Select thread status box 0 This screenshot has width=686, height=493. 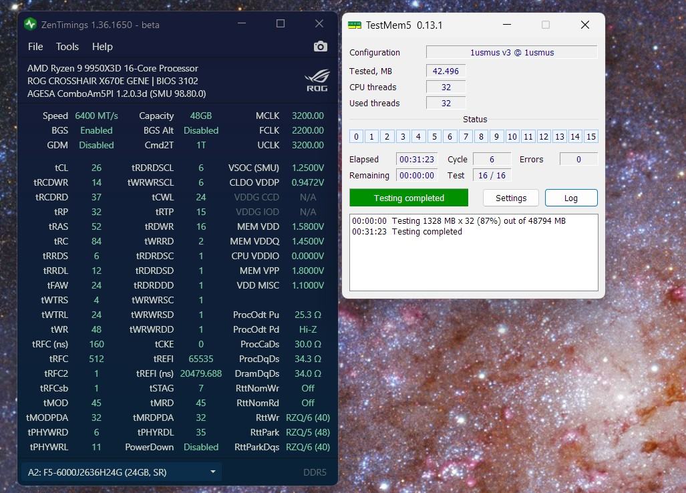(356, 136)
